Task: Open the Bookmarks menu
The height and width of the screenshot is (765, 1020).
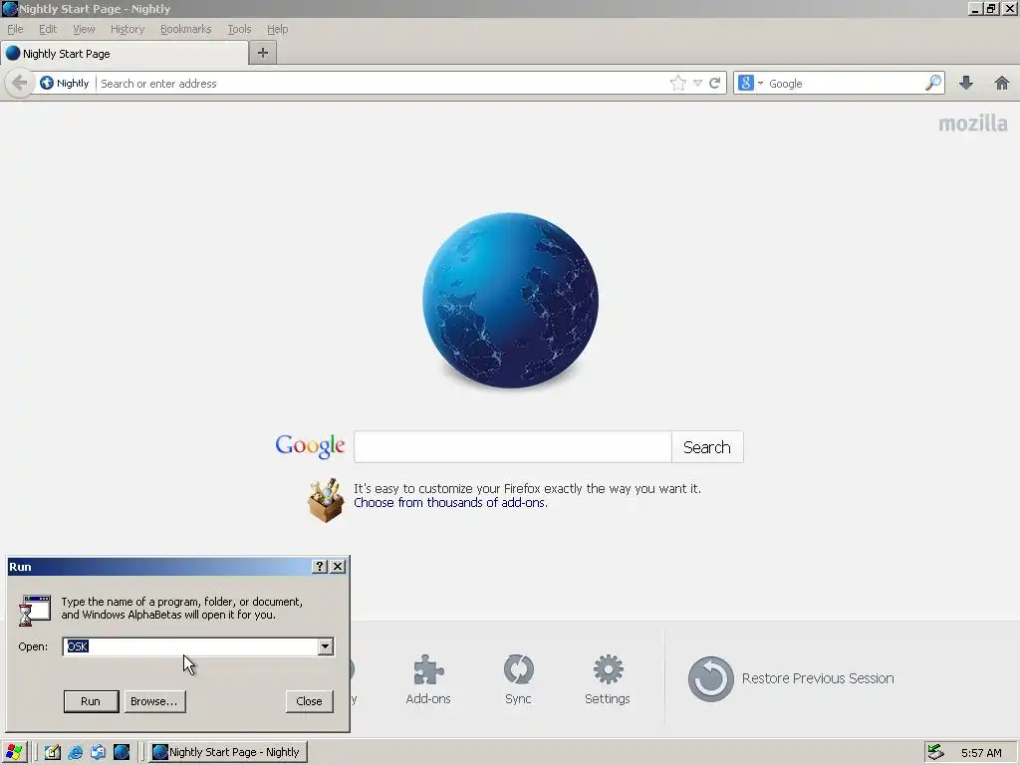Action: (186, 29)
